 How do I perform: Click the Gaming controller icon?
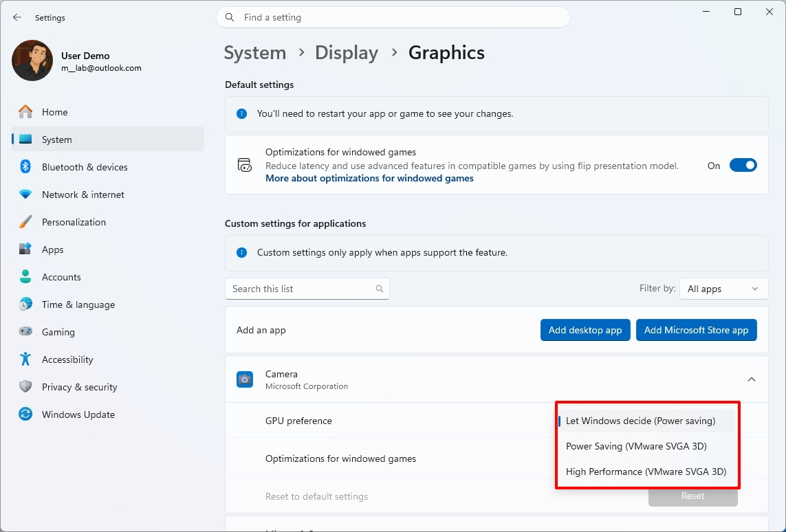[x=25, y=331]
